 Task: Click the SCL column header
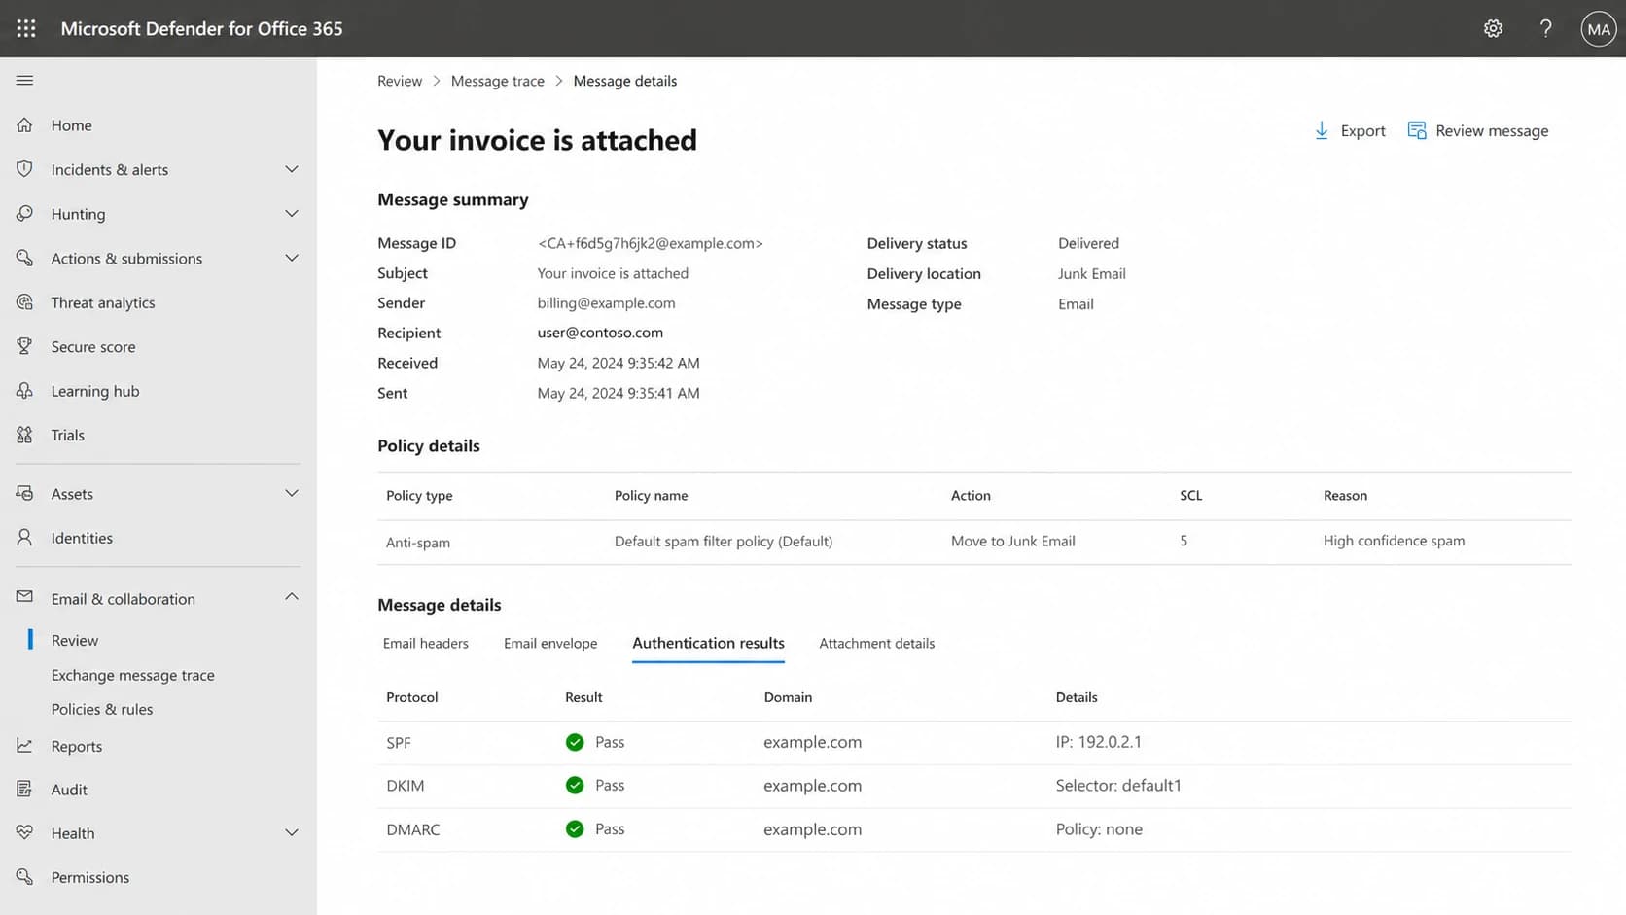coord(1190,496)
